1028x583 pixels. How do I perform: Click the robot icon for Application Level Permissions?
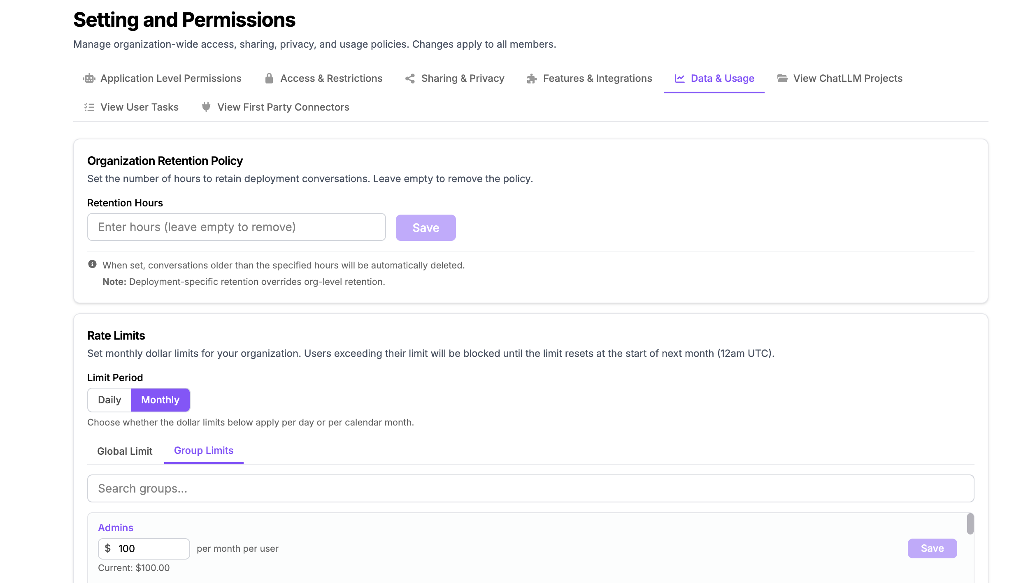(x=89, y=79)
